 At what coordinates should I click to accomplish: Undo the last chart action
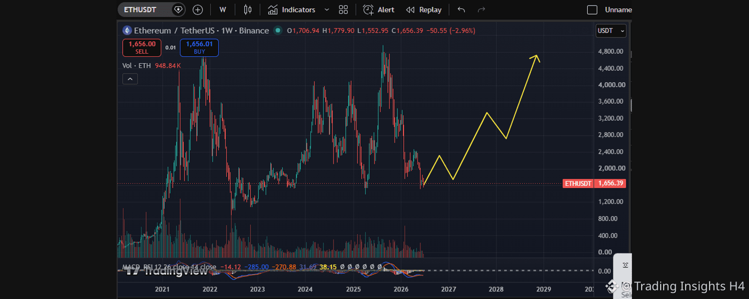click(x=461, y=9)
